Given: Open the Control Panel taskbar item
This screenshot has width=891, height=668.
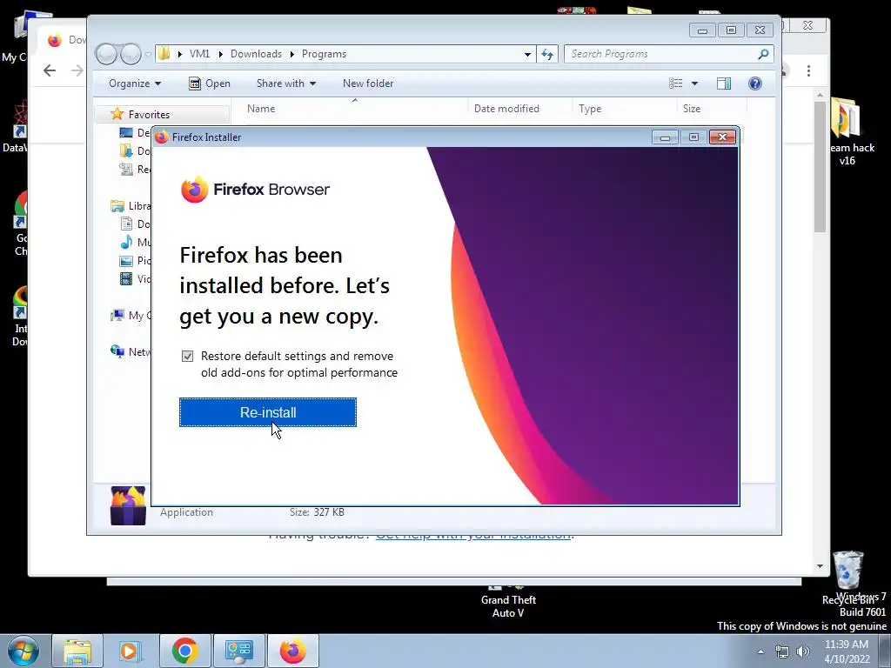Looking at the screenshot, I should tap(238, 651).
